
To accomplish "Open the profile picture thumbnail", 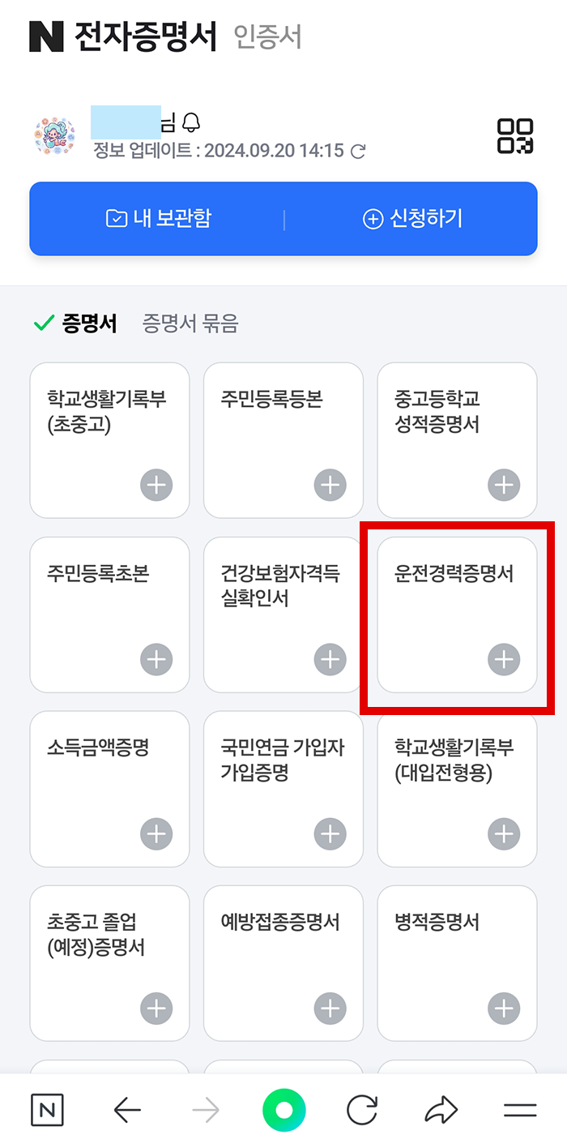I will (53, 135).
